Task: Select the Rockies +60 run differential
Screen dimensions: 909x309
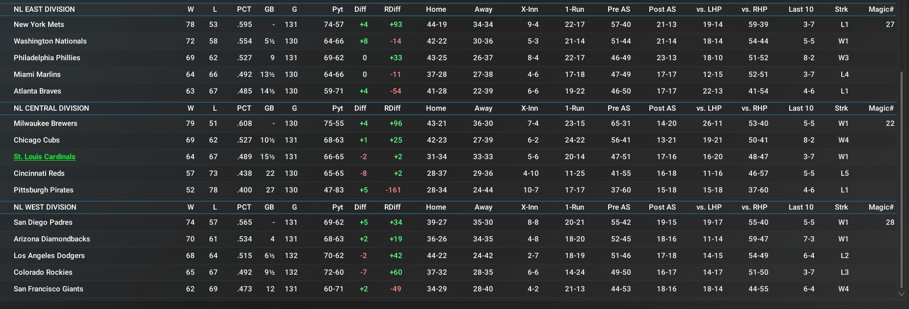Action: [396, 272]
